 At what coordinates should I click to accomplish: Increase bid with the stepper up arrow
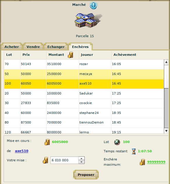pos(82,158)
